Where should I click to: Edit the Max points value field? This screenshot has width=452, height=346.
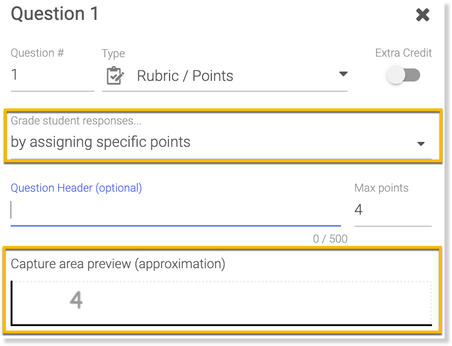tap(392, 210)
